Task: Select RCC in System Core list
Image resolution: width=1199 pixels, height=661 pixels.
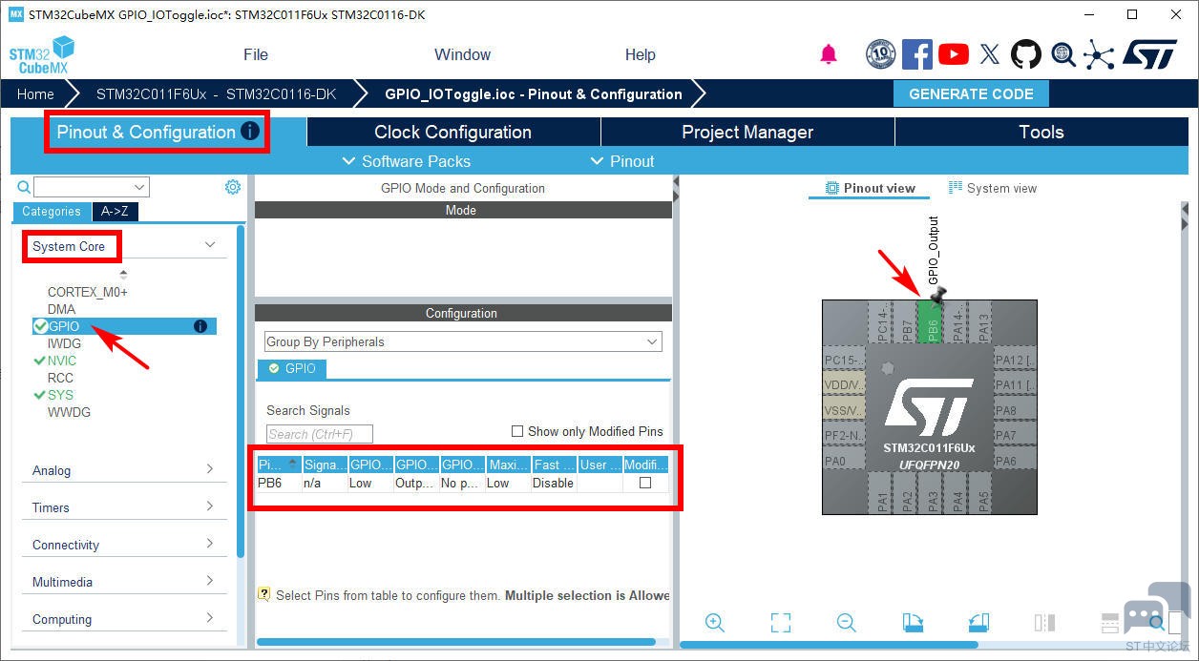Action: pyautogui.click(x=60, y=378)
